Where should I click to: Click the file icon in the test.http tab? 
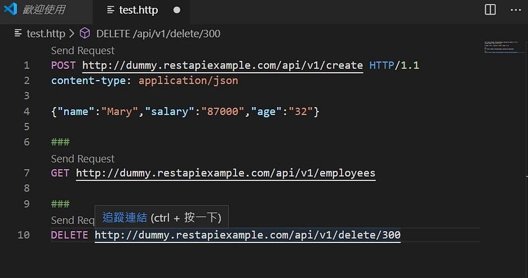coord(110,11)
